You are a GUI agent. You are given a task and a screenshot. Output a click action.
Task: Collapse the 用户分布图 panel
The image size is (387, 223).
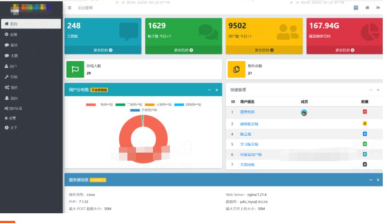[x=209, y=90]
